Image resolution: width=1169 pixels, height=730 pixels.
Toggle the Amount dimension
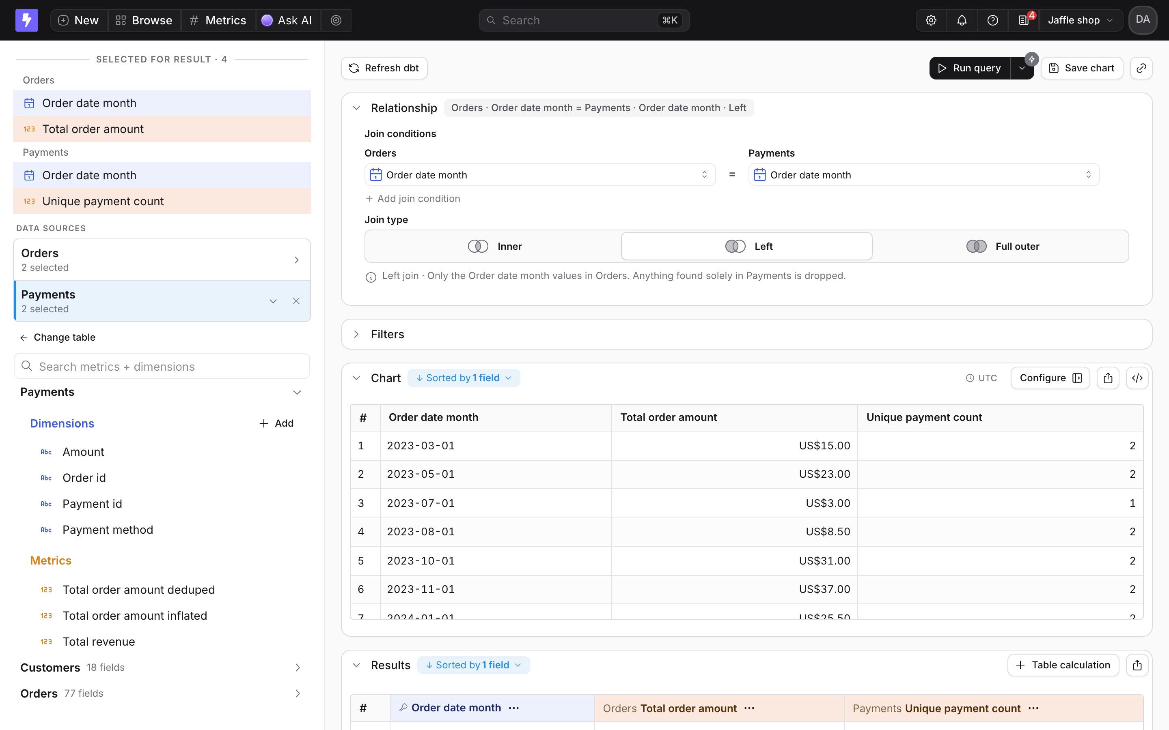(162, 452)
